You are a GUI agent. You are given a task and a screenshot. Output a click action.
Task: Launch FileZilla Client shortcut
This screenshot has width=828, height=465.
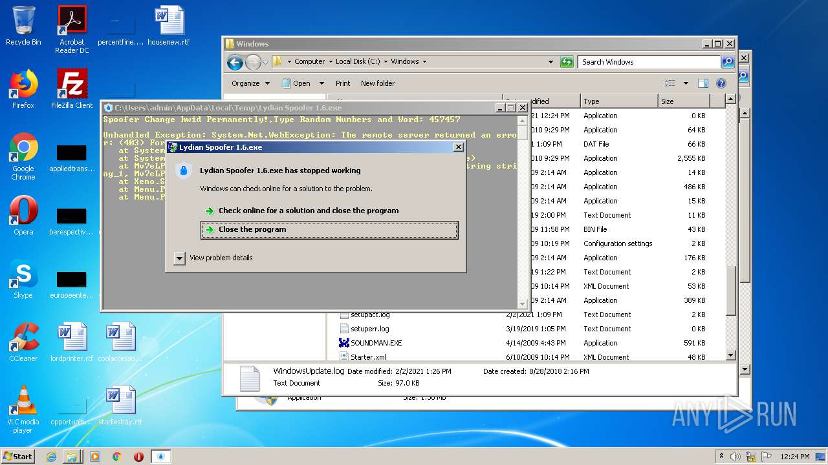point(72,89)
